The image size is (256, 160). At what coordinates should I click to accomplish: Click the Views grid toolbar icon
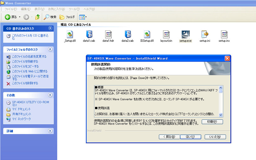tap(82, 17)
